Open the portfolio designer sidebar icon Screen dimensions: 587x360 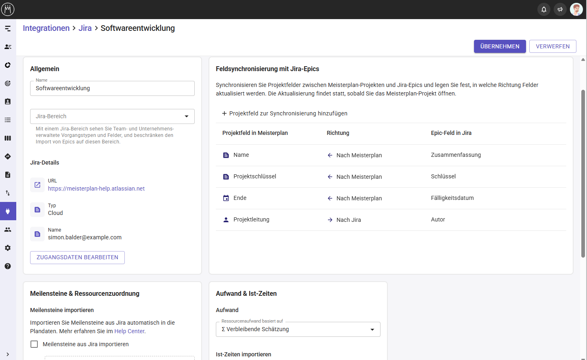pos(8,28)
